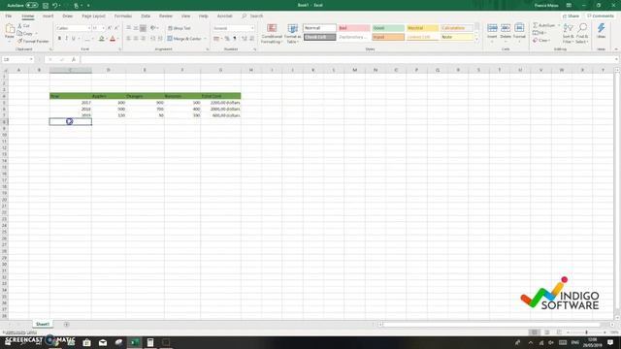This screenshot has width=621, height=349.
Task: Click the Cut scissors button
Action: point(23,26)
